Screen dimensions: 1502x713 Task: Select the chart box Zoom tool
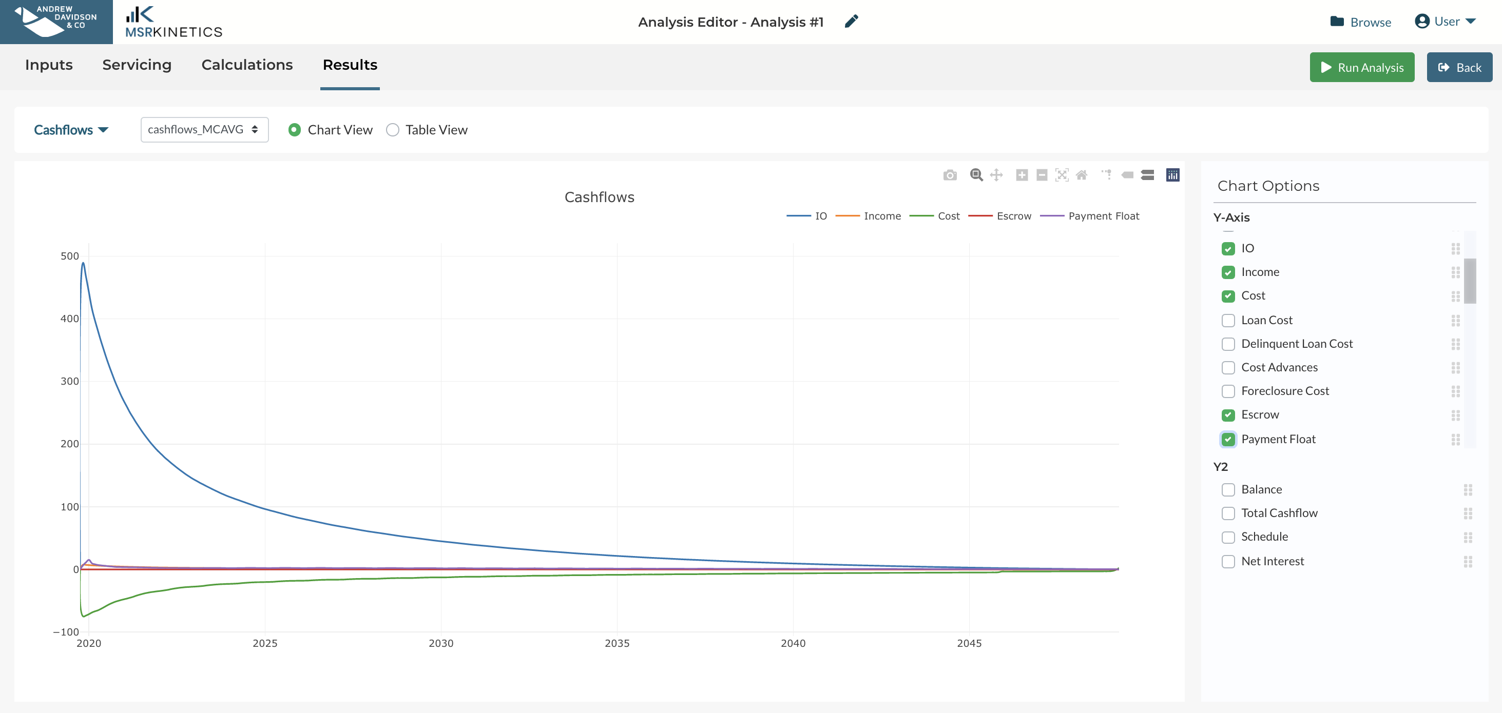(x=976, y=175)
